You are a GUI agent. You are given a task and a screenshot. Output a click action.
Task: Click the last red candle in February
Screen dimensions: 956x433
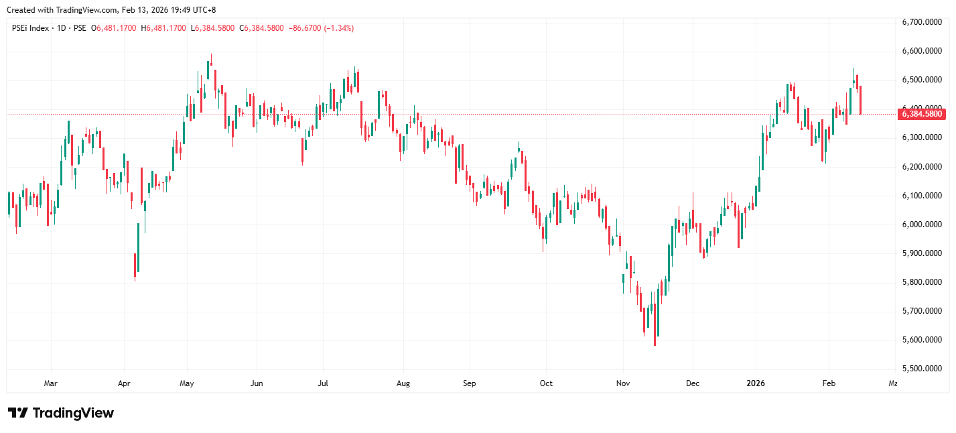point(861,100)
